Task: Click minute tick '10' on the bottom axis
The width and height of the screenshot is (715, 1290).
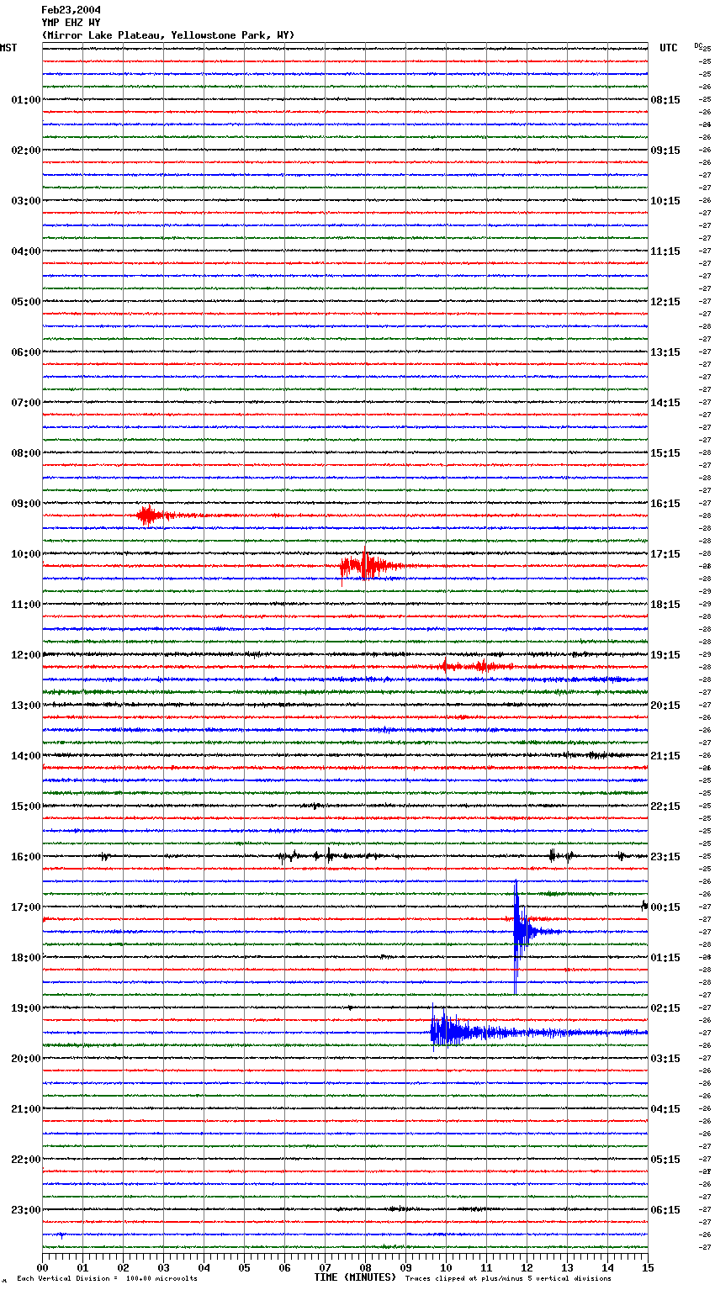Action: [x=446, y=1267]
